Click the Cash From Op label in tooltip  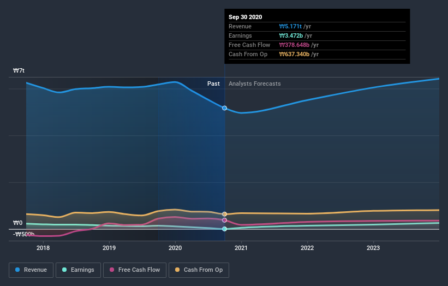248,54
